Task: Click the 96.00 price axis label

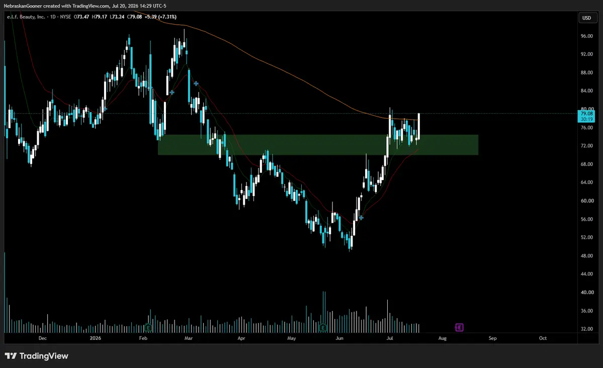Action: click(587, 36)
